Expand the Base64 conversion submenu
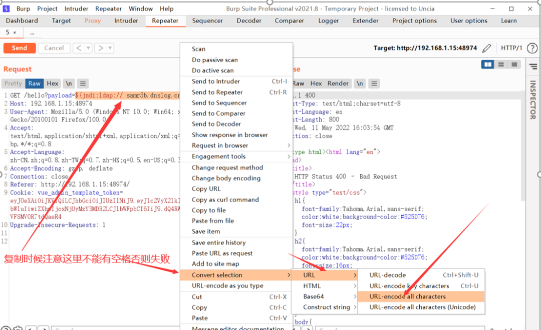This screenshot has width=541, height=330. 325,296
